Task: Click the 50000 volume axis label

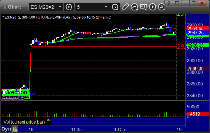Action: (193, 107)
